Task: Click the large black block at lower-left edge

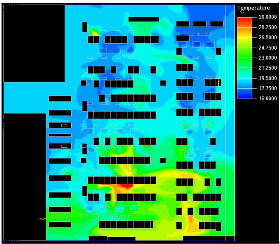Action: [x=24, y=176]
